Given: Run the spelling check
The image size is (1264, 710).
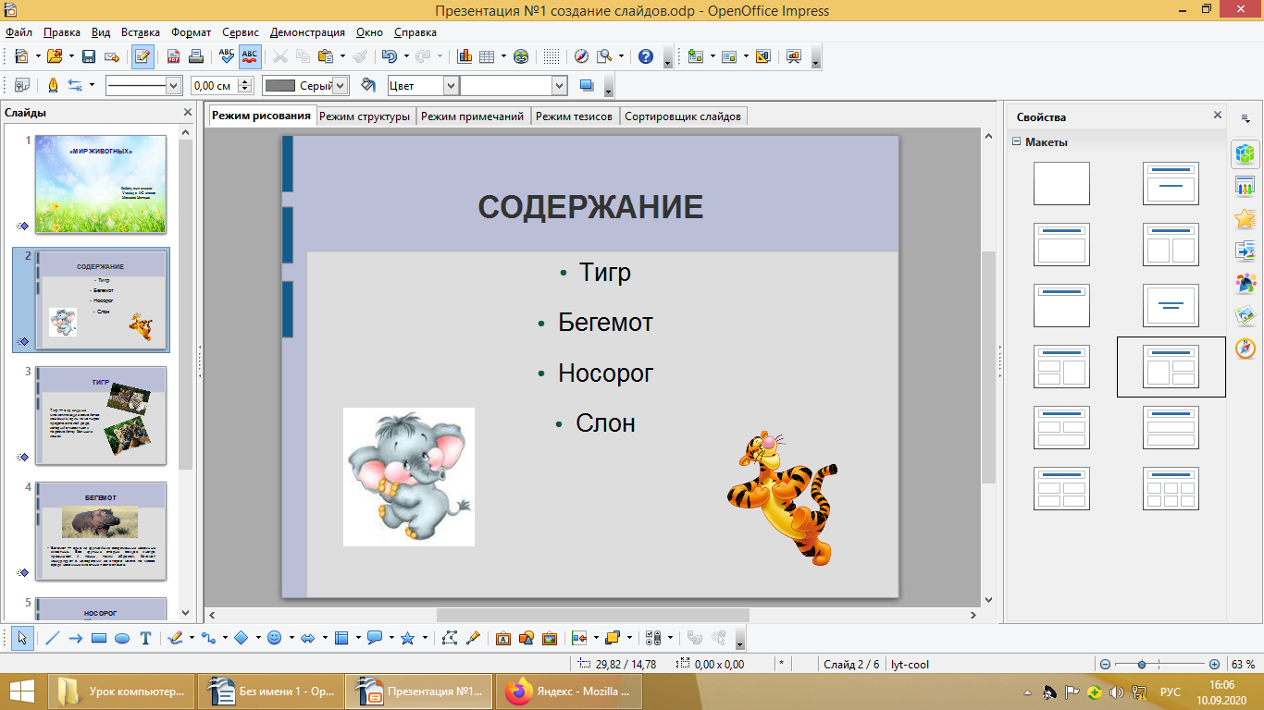Looking at the screenshot, I should [x=227, y=56].
